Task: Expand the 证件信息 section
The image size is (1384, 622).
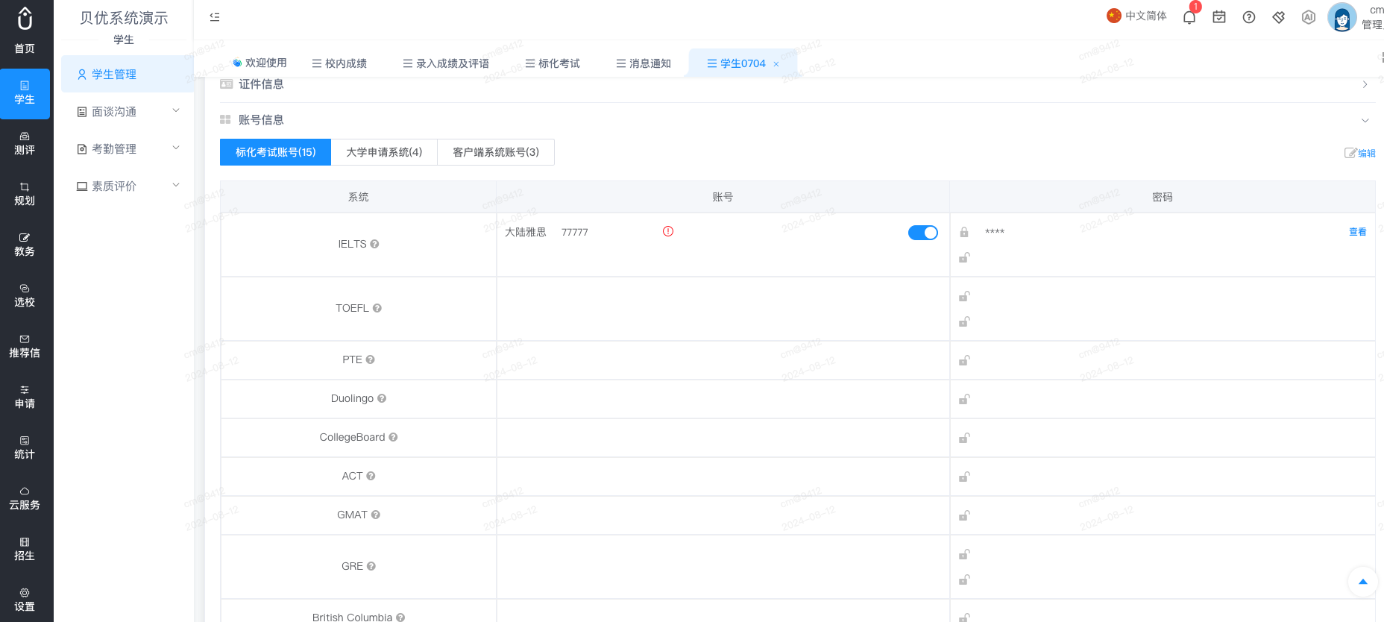Action: [x=1365, y=84]
